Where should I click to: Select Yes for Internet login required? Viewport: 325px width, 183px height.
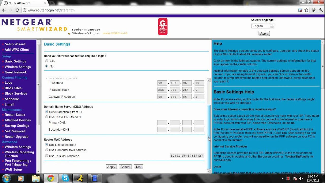(46, 61)
